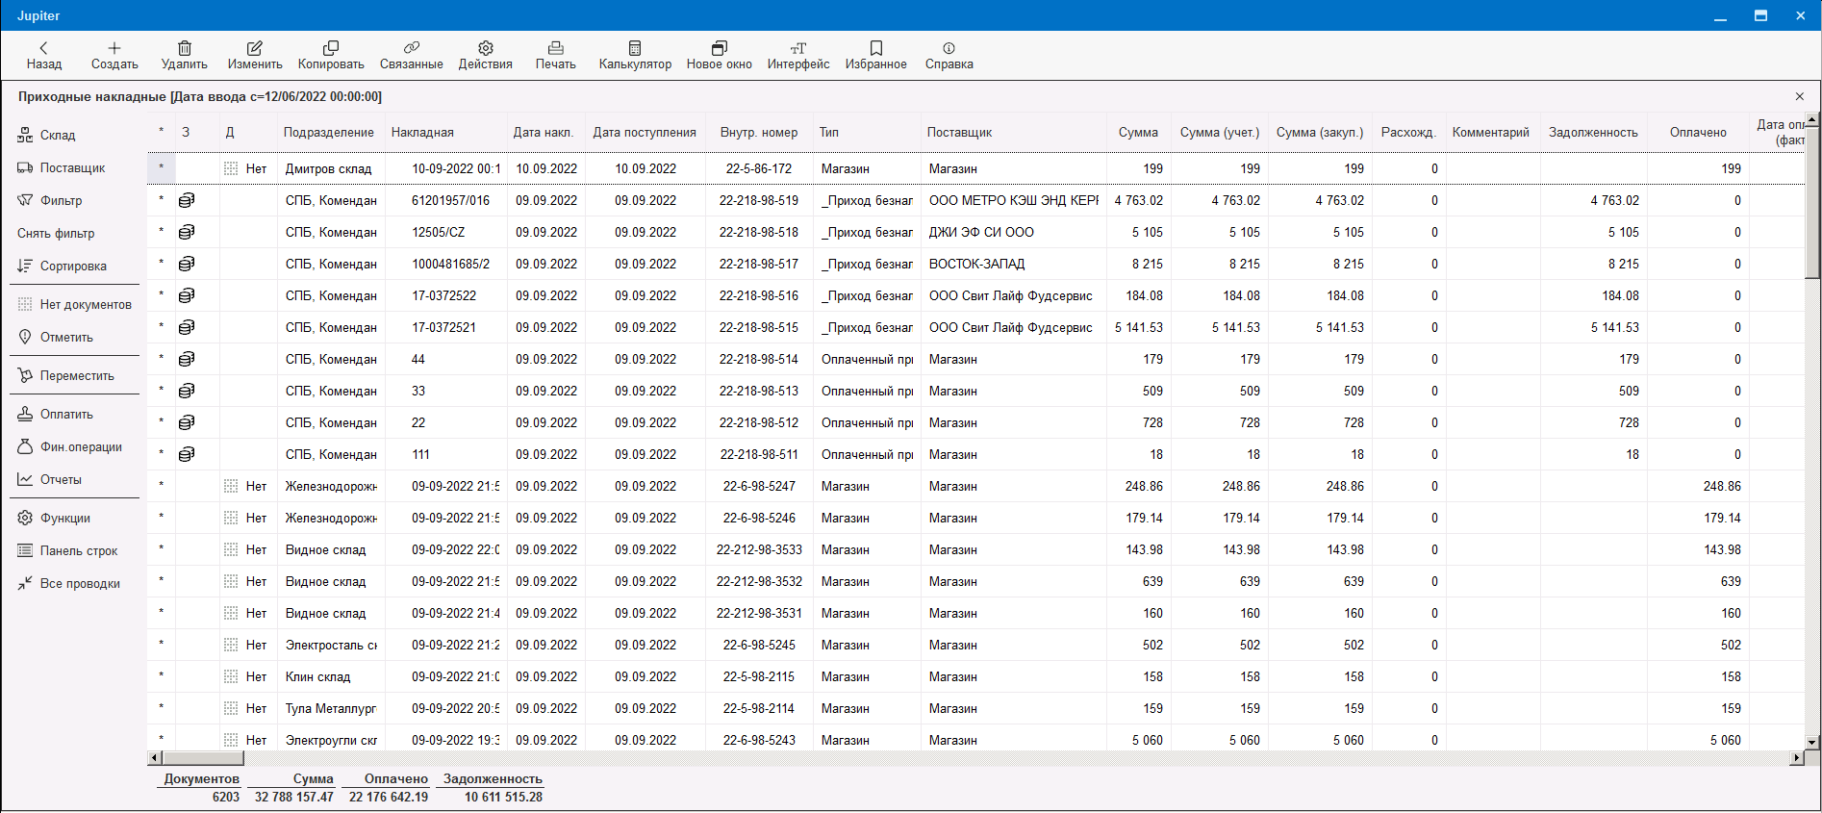Print using the Печать icon

[x=555, y=55]
